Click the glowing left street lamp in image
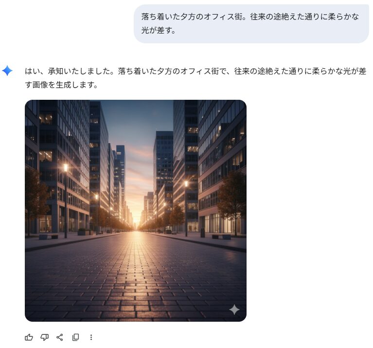This screenshot has width=373, height=348. point(66,168)
